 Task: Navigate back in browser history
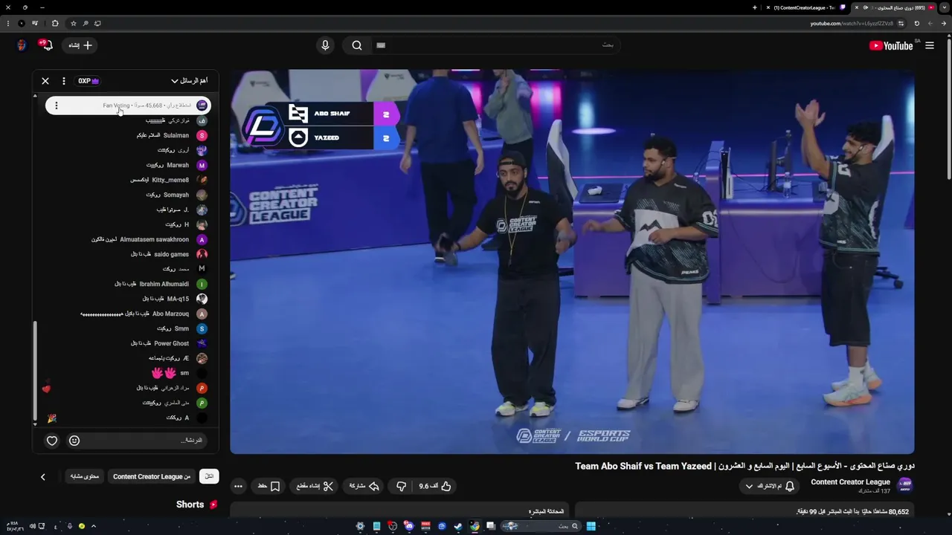(943, 23)
